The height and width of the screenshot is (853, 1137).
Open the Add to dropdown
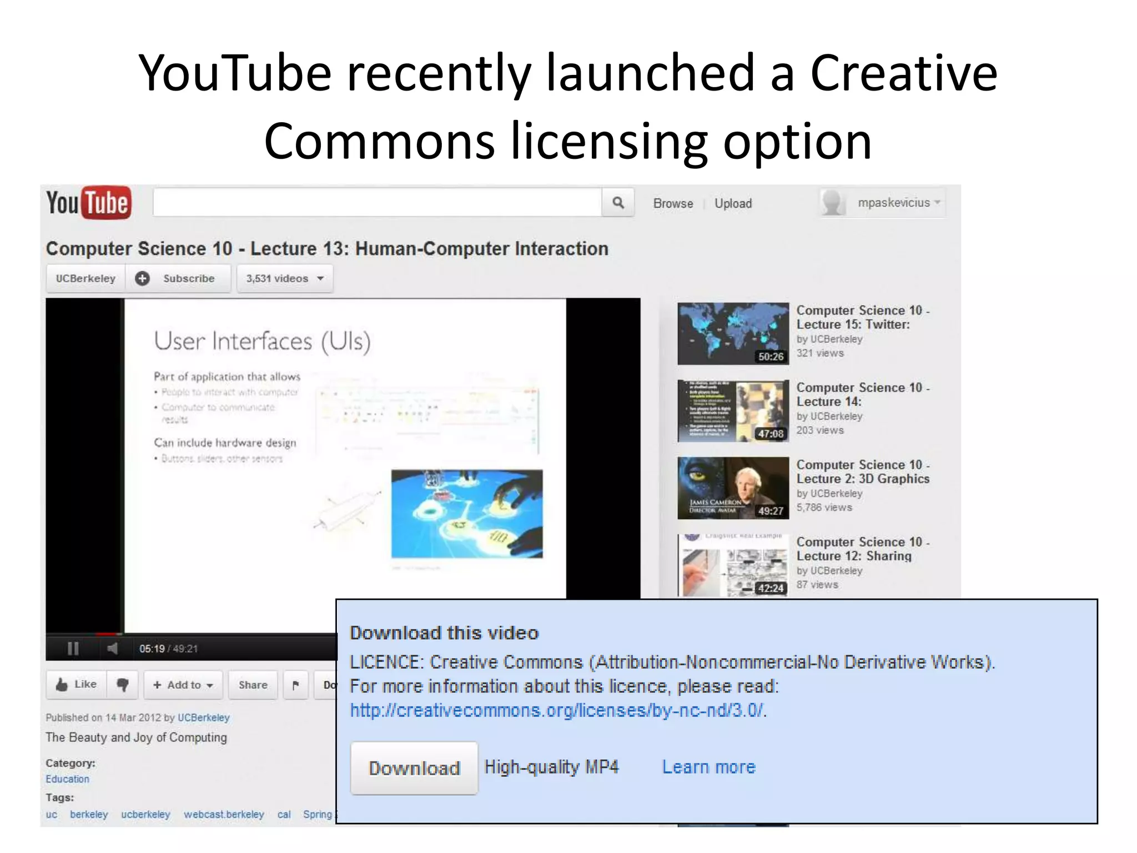[x=183, y=685]
